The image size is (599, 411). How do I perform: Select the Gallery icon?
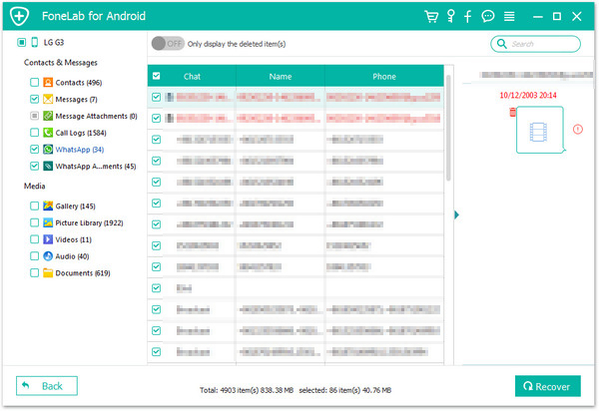click(48, 205)
